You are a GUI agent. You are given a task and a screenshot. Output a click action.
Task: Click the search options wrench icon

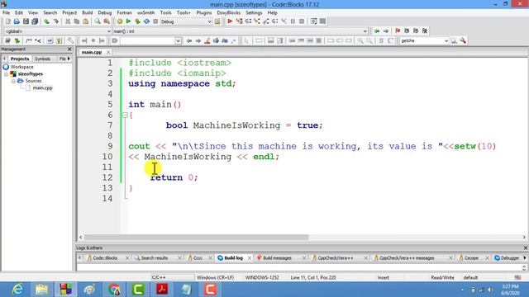pyautogui.click(x=463, y=40)
